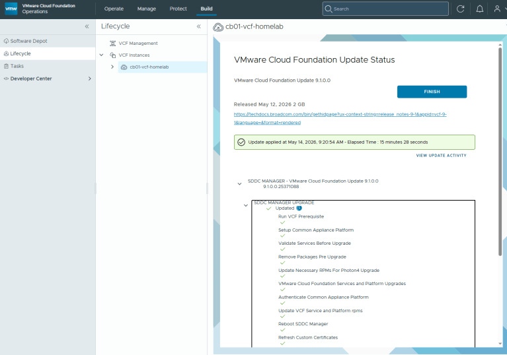Collapse the Lifecycle panel with double-chevron

pos(198,26)
